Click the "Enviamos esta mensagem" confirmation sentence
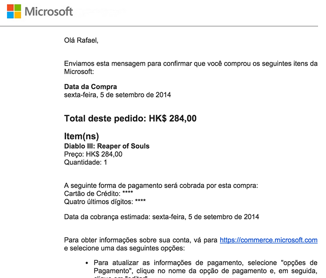This screenshot has height=278, width=326. pyautogui.click(x=190, y=63)
